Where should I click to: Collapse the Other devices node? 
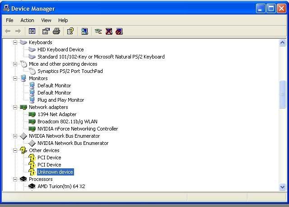[x=15, y=150]
